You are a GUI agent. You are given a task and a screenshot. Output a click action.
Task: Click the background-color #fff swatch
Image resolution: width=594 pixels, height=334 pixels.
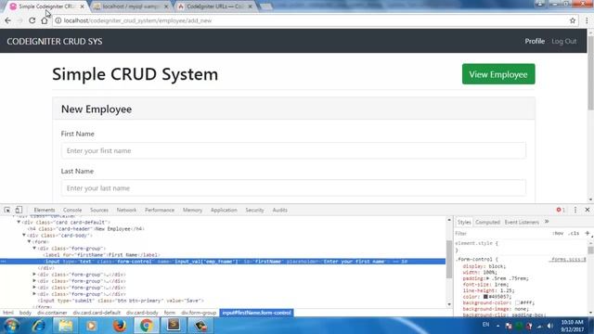coord(517,302)
